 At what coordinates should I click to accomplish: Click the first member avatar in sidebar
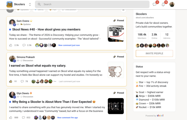[138, 46]
